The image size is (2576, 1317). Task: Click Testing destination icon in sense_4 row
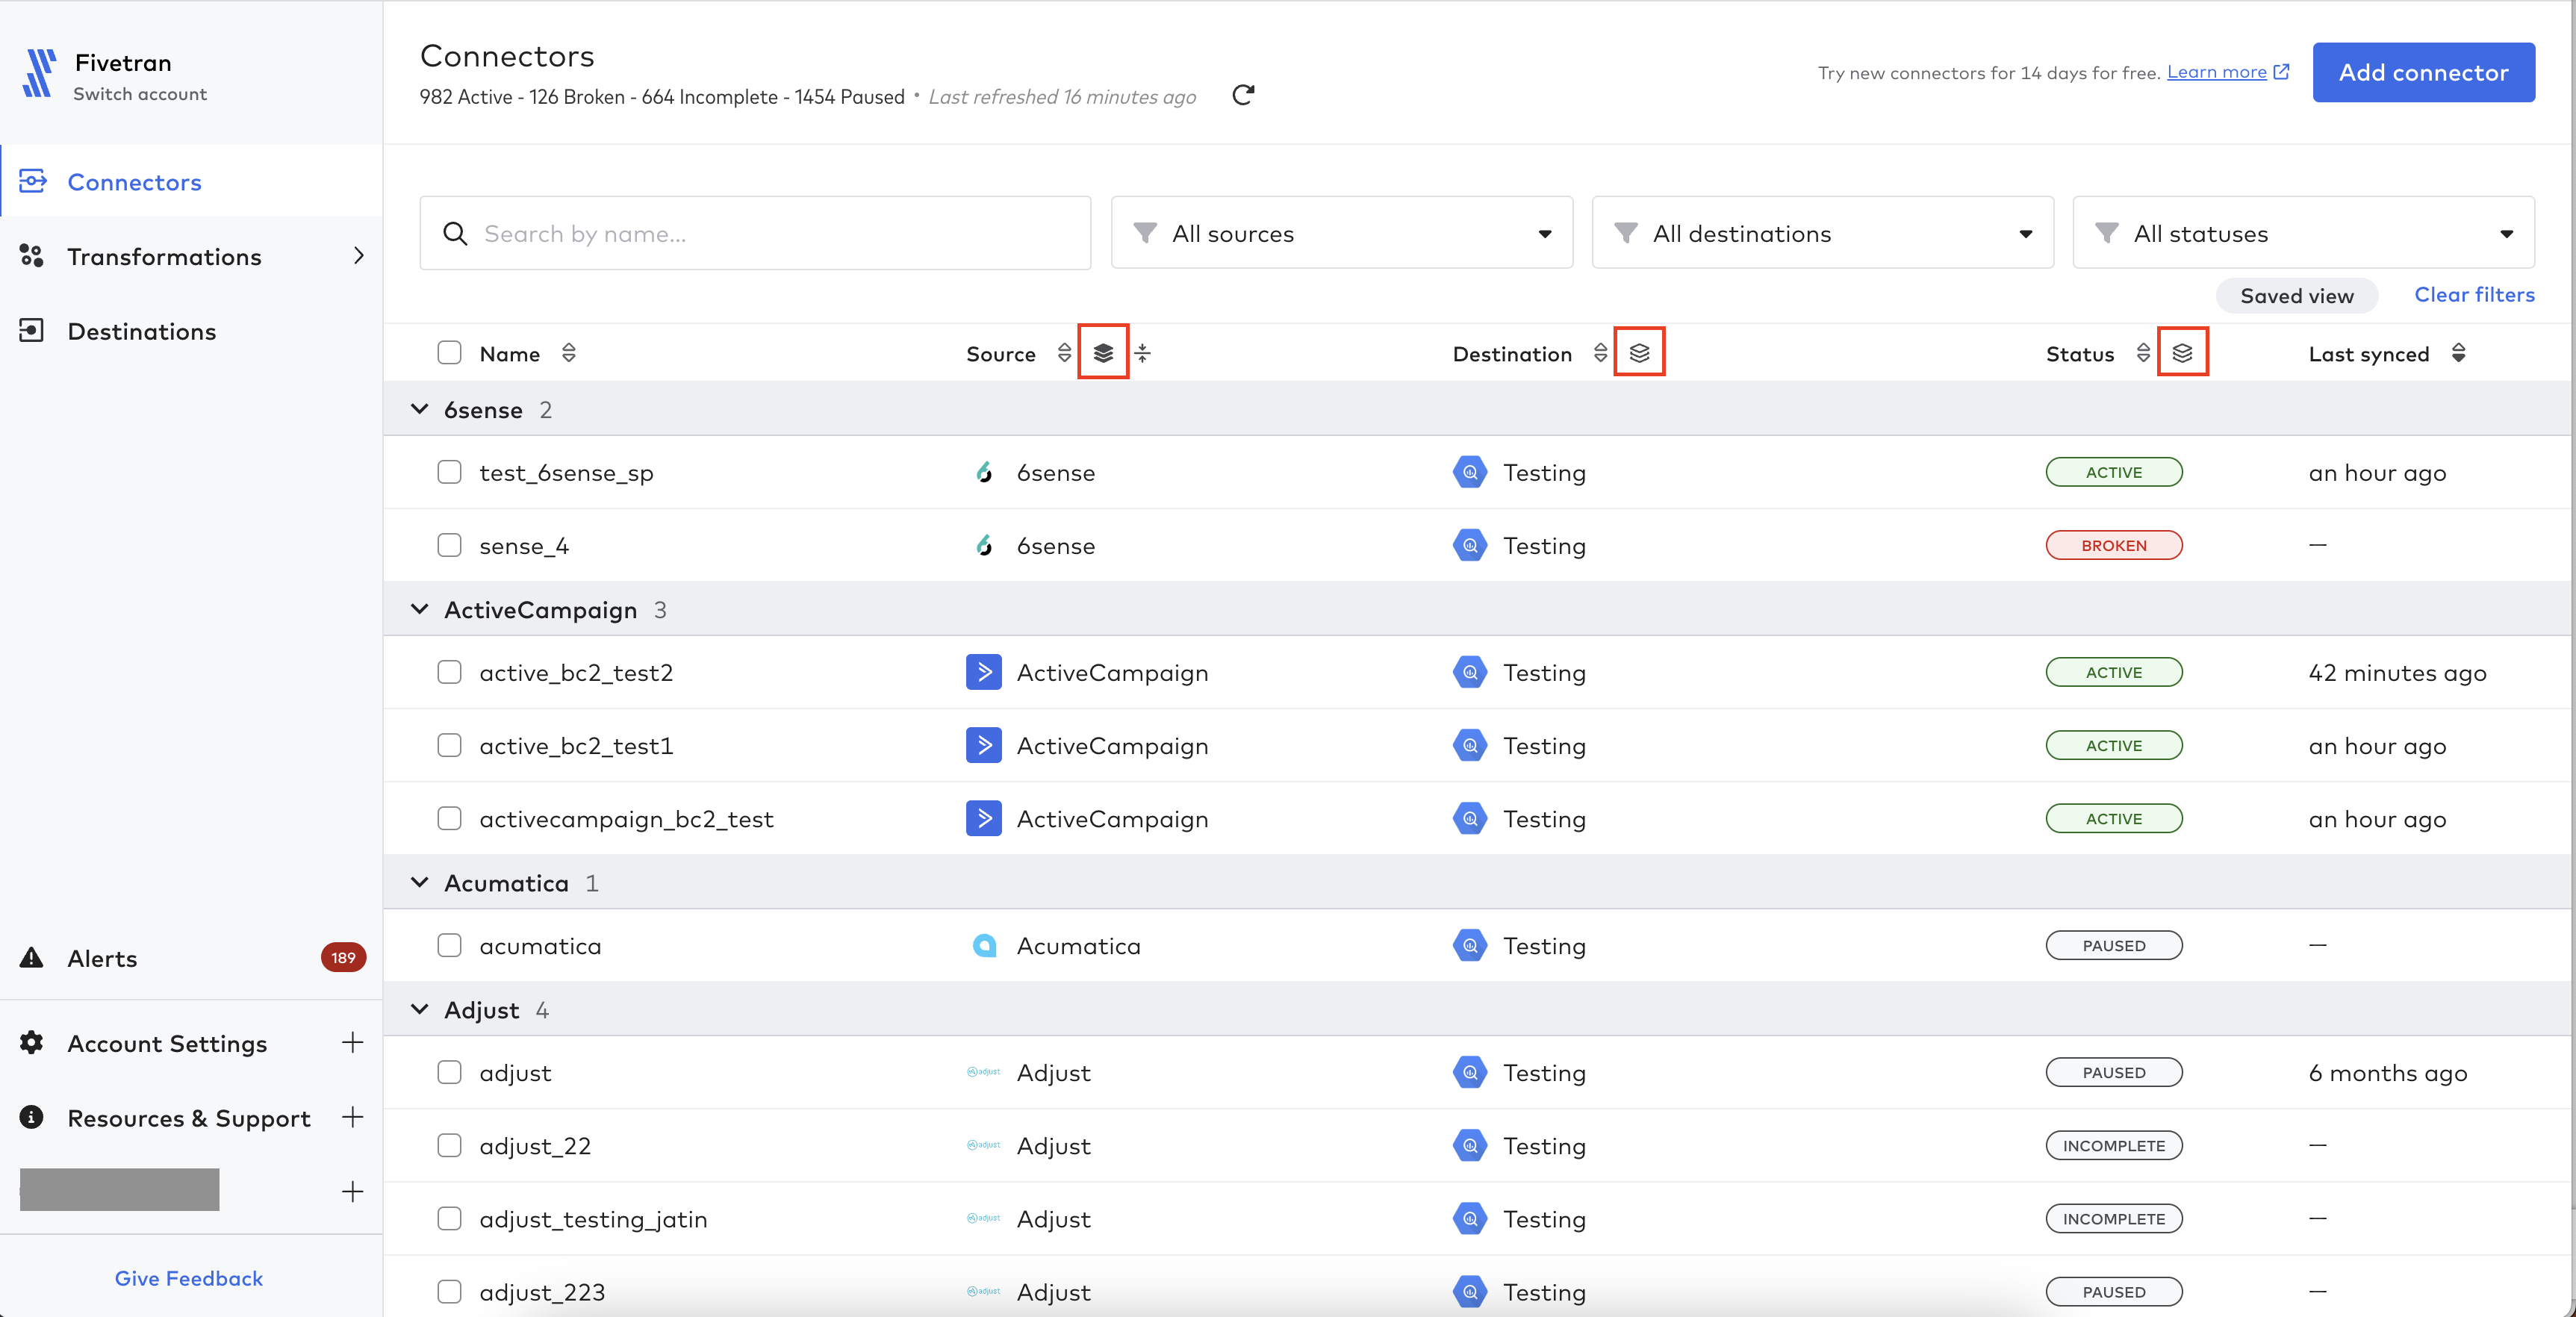tap(1470, 545)
